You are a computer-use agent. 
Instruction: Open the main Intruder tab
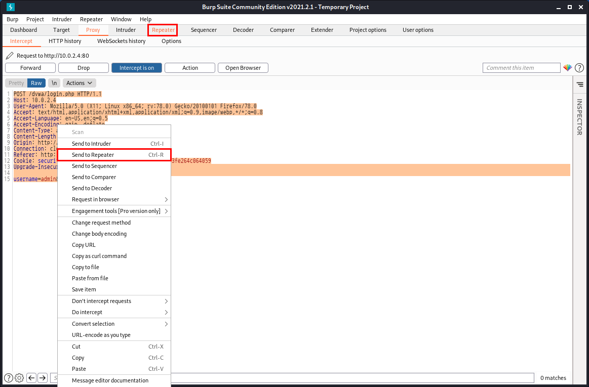click(x=126, y=30)
